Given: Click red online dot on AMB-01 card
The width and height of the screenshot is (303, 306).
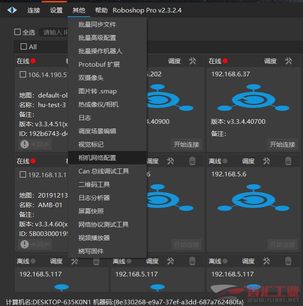Looking at the screenshot, I should point(33,161).
